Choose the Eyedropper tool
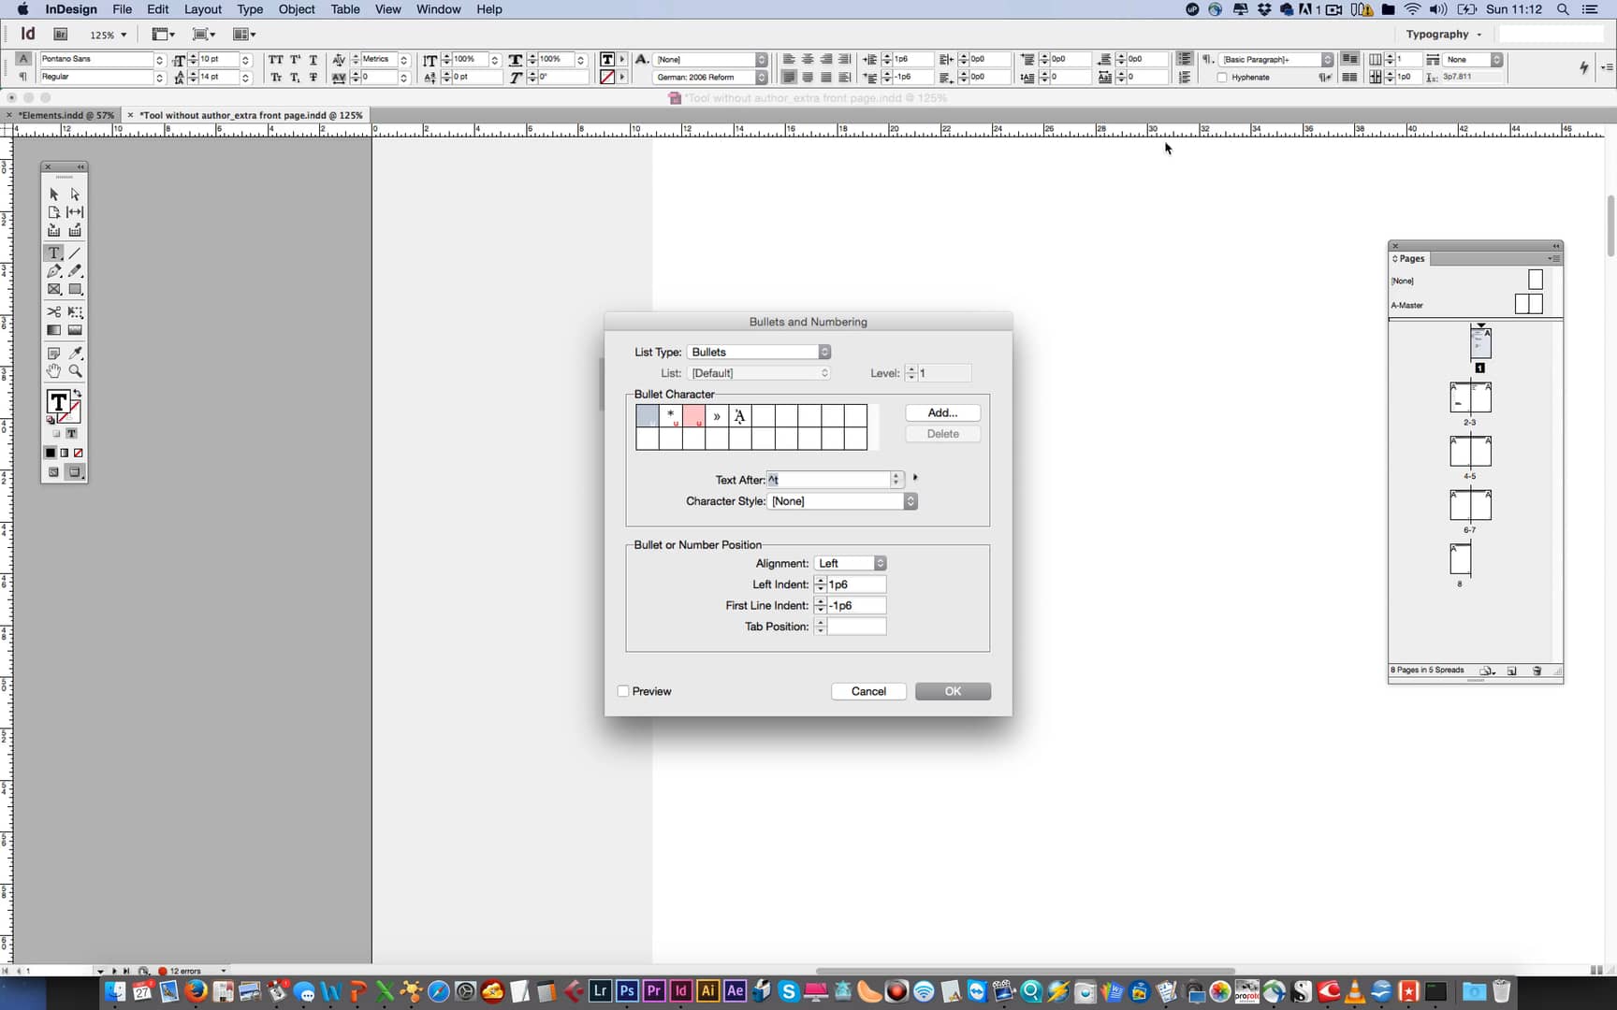This screenshot has width=1617, height=1010. point(75,353)
